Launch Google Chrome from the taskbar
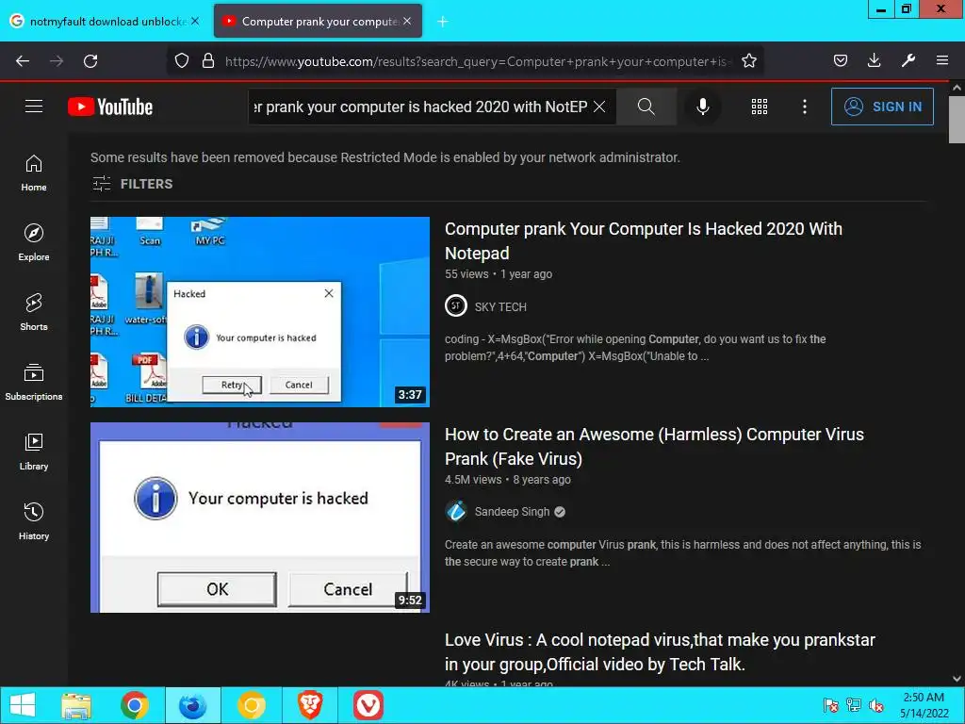The image size is (965, 724). pos(135,705)
